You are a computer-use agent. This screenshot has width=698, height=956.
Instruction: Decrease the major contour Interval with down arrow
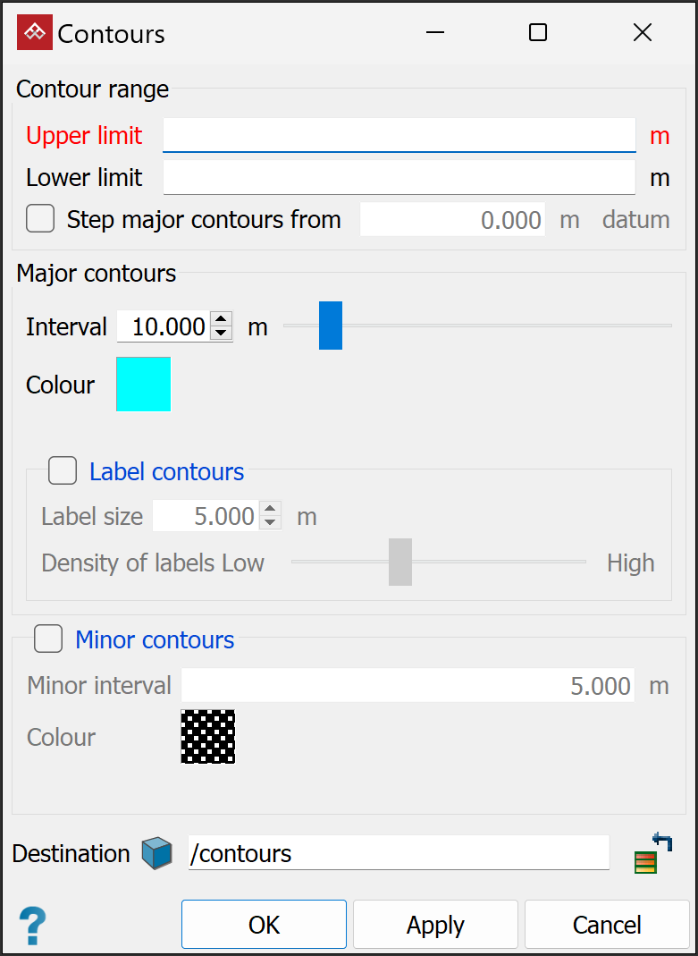tap(221, 334)
